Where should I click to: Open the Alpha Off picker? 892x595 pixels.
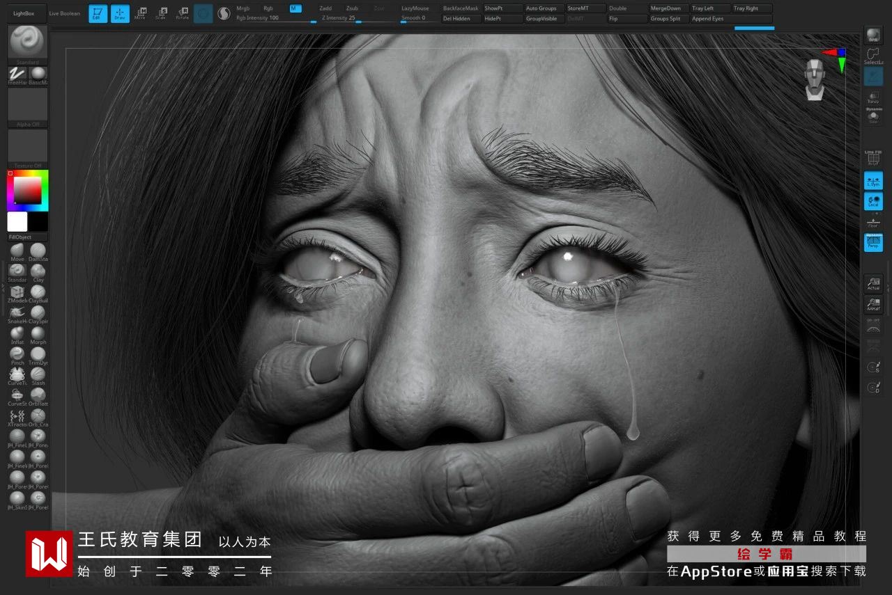(x=28, y=108)
